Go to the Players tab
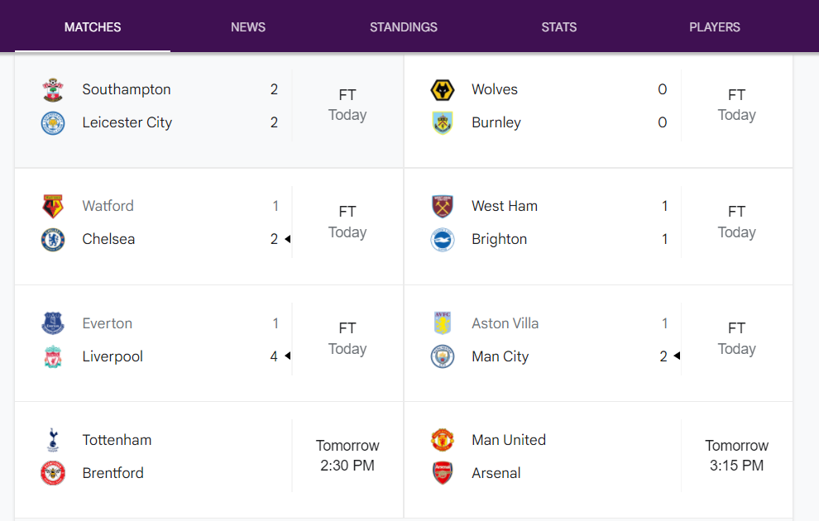819x521 pixels. click(715, 27)
